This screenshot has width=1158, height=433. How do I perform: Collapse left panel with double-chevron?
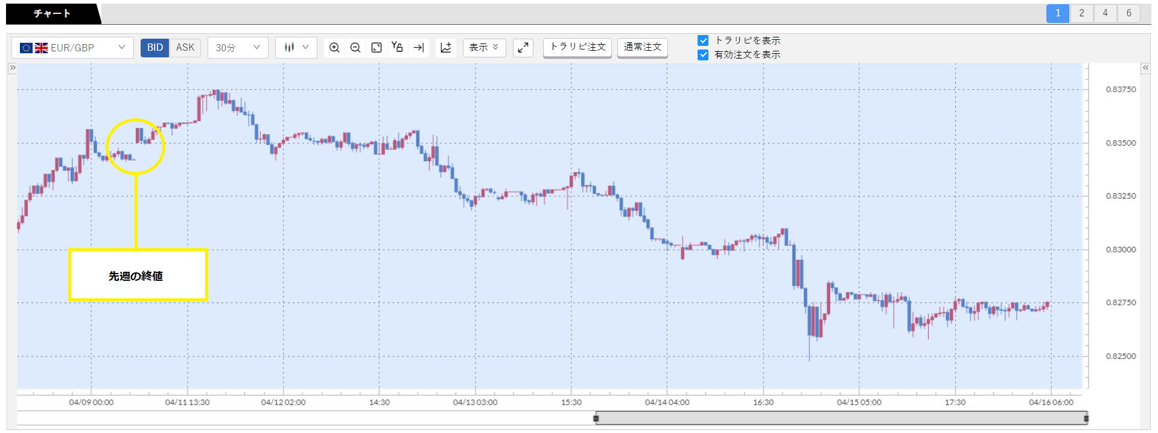tap(12, 68)
